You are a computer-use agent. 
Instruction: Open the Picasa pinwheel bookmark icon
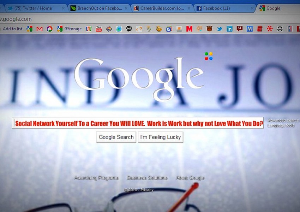click(x=49, y=29)
